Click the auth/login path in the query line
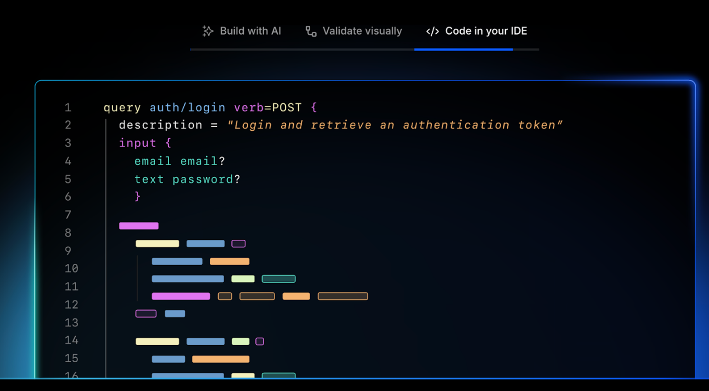 pos(187,108)
